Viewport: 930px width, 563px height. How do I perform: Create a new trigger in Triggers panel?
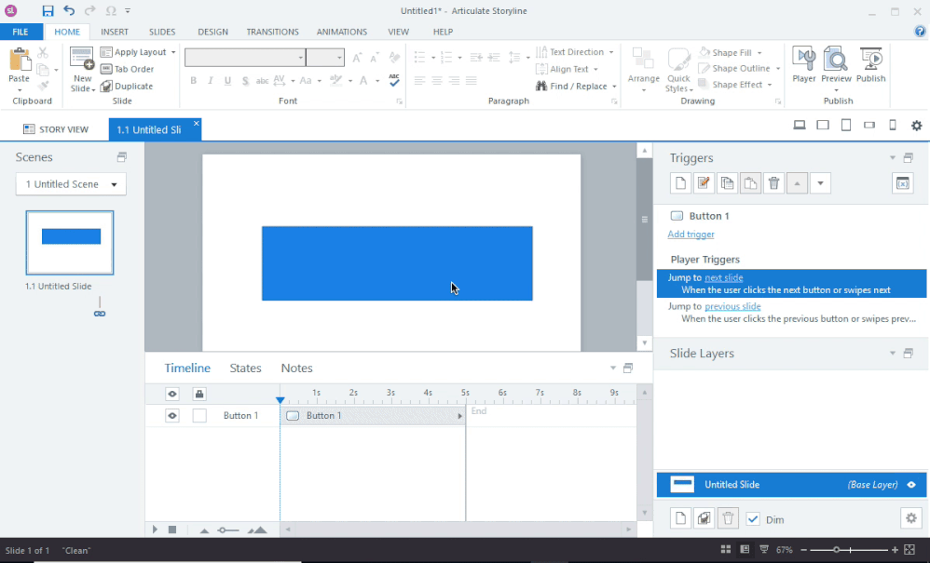coord(681,183)
